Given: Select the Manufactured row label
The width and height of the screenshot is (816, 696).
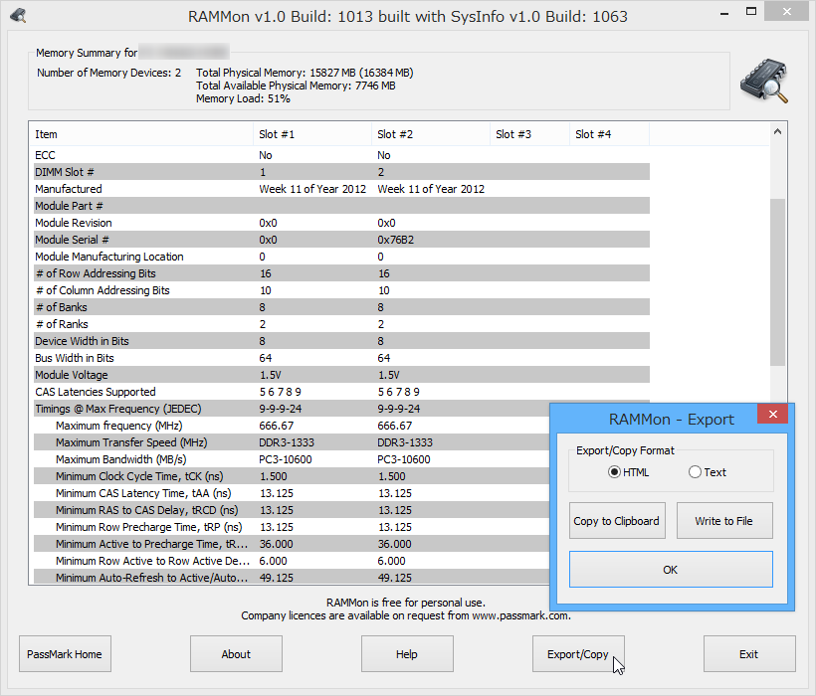Looking at the screenshot, I should point(69,189).
